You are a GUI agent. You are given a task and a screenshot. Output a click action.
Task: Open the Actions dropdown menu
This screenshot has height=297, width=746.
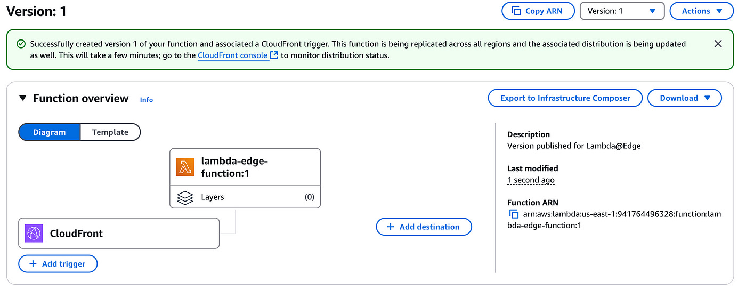tap(701, 11)
